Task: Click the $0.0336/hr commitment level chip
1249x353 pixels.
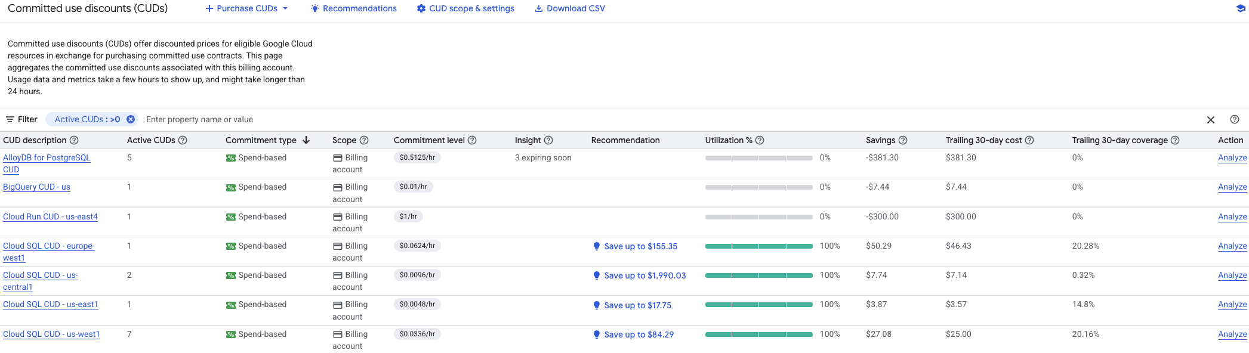Action: point(417,334)
